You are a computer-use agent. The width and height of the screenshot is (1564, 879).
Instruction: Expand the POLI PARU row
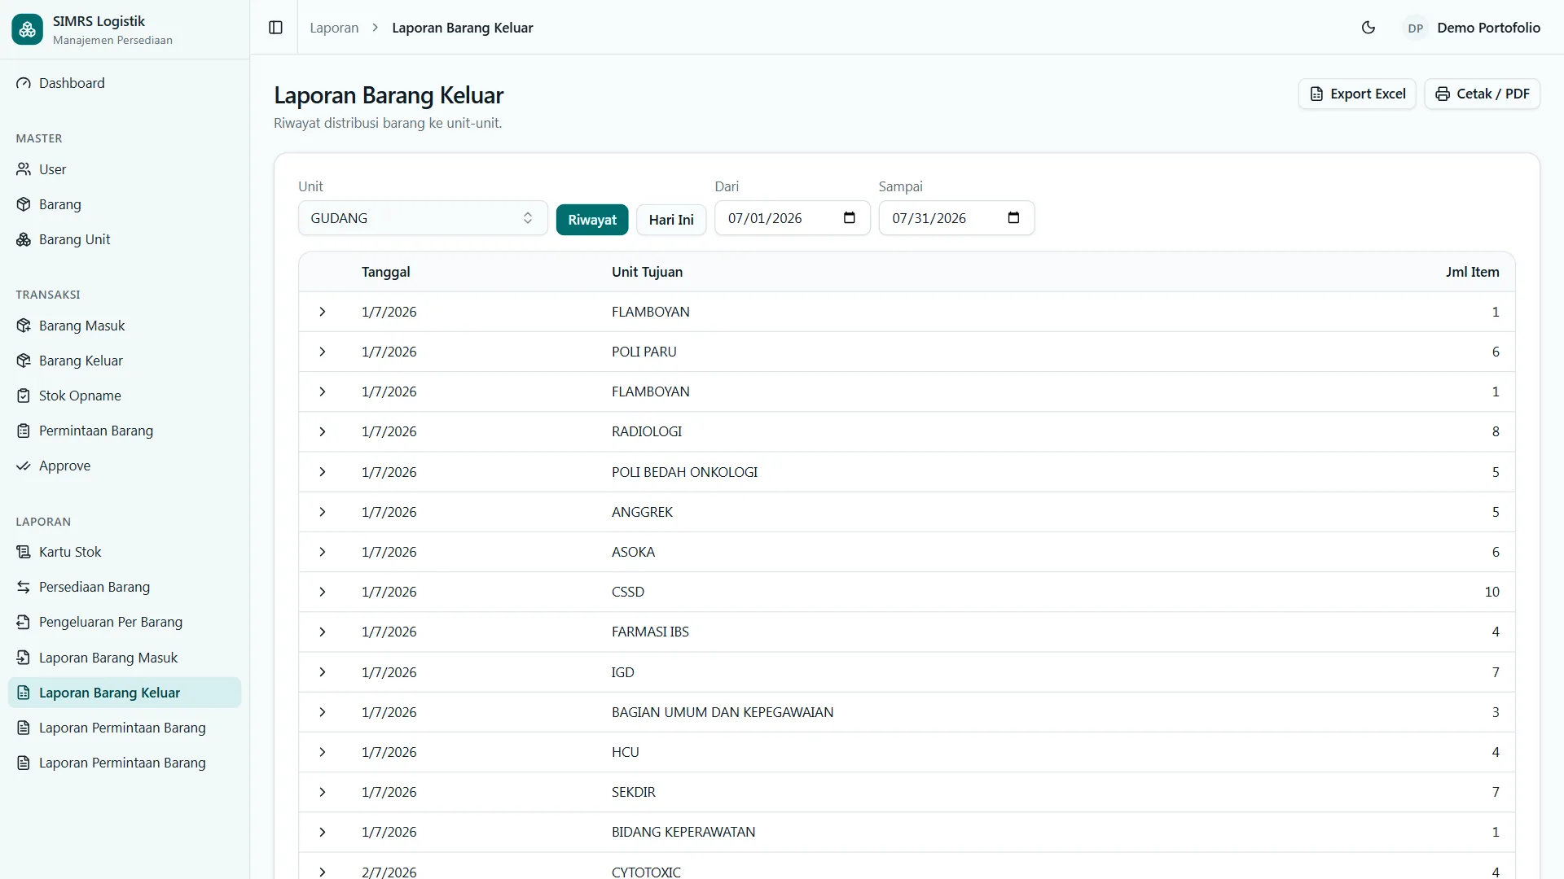click(323, 352)
